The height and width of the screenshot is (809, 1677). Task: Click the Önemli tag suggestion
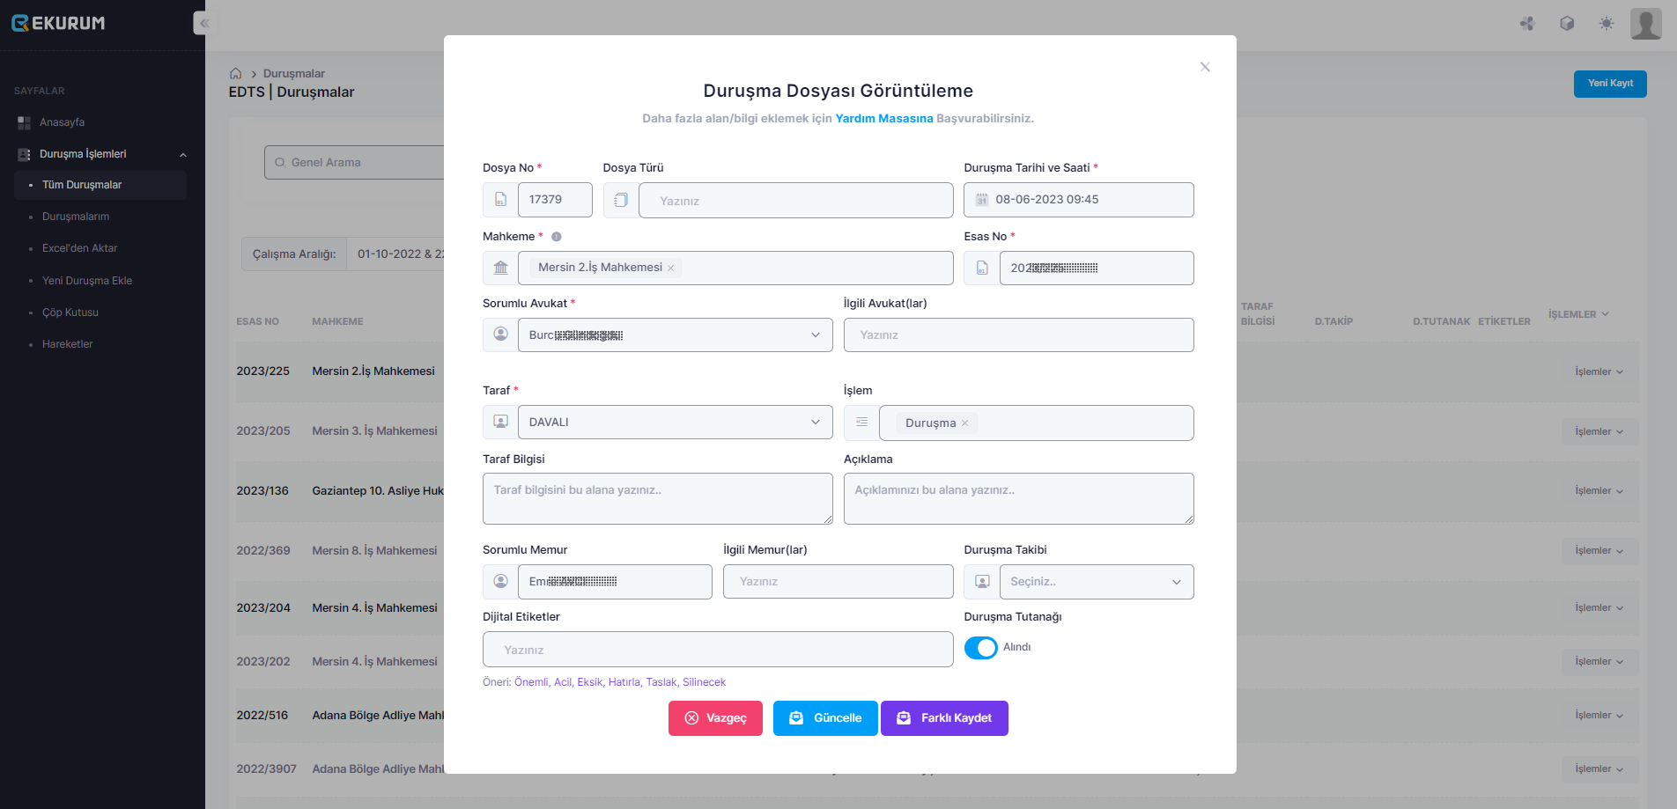[531, 682]
